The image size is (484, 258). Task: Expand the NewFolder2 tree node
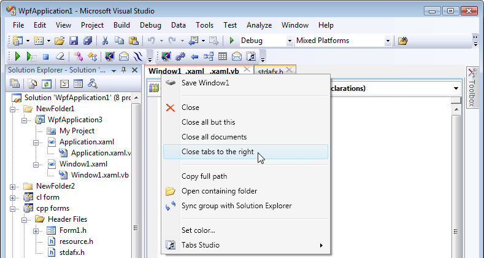13,187
